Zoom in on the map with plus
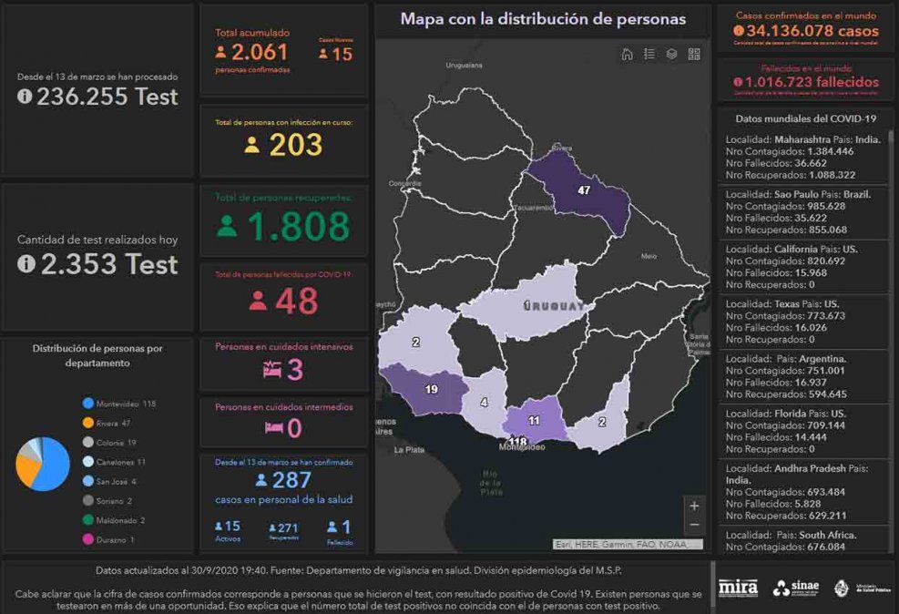The height and width of the screenshot is (614, 899). tap(694, 506)
